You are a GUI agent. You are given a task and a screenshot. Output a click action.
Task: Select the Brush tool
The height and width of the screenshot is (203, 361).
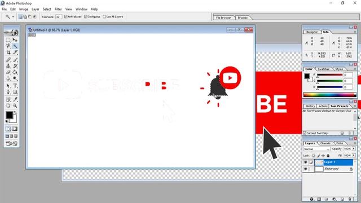coord(15,60)
